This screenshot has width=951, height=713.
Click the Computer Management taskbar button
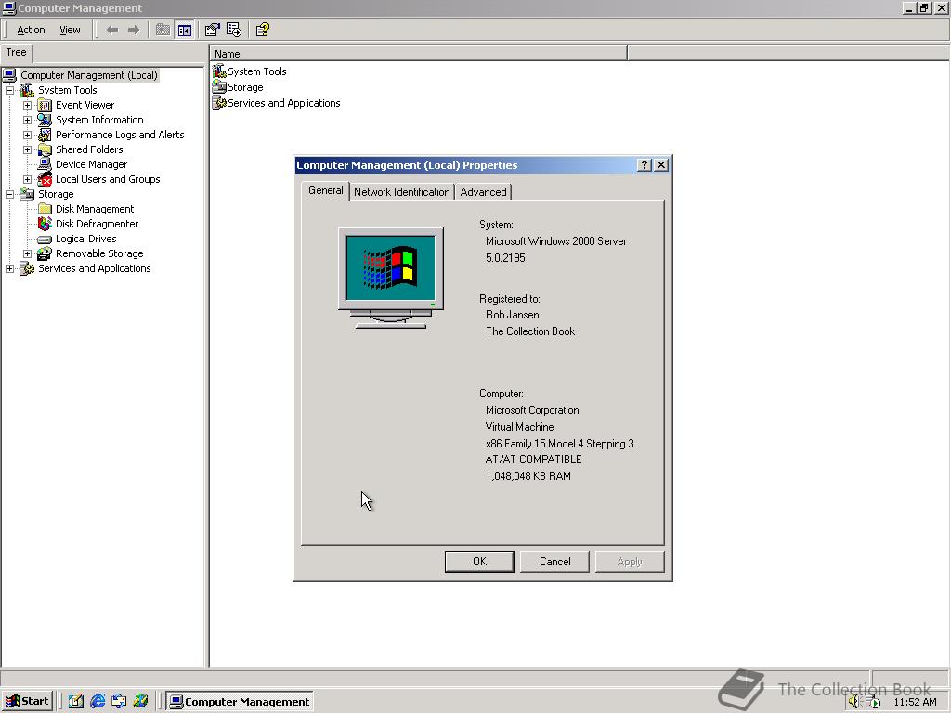pyautogui.click(x=241, y=702)
